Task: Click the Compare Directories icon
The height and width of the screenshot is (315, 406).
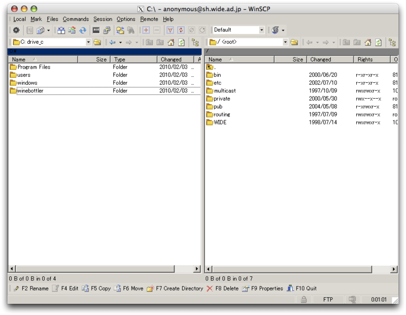Action: point(61,30)
